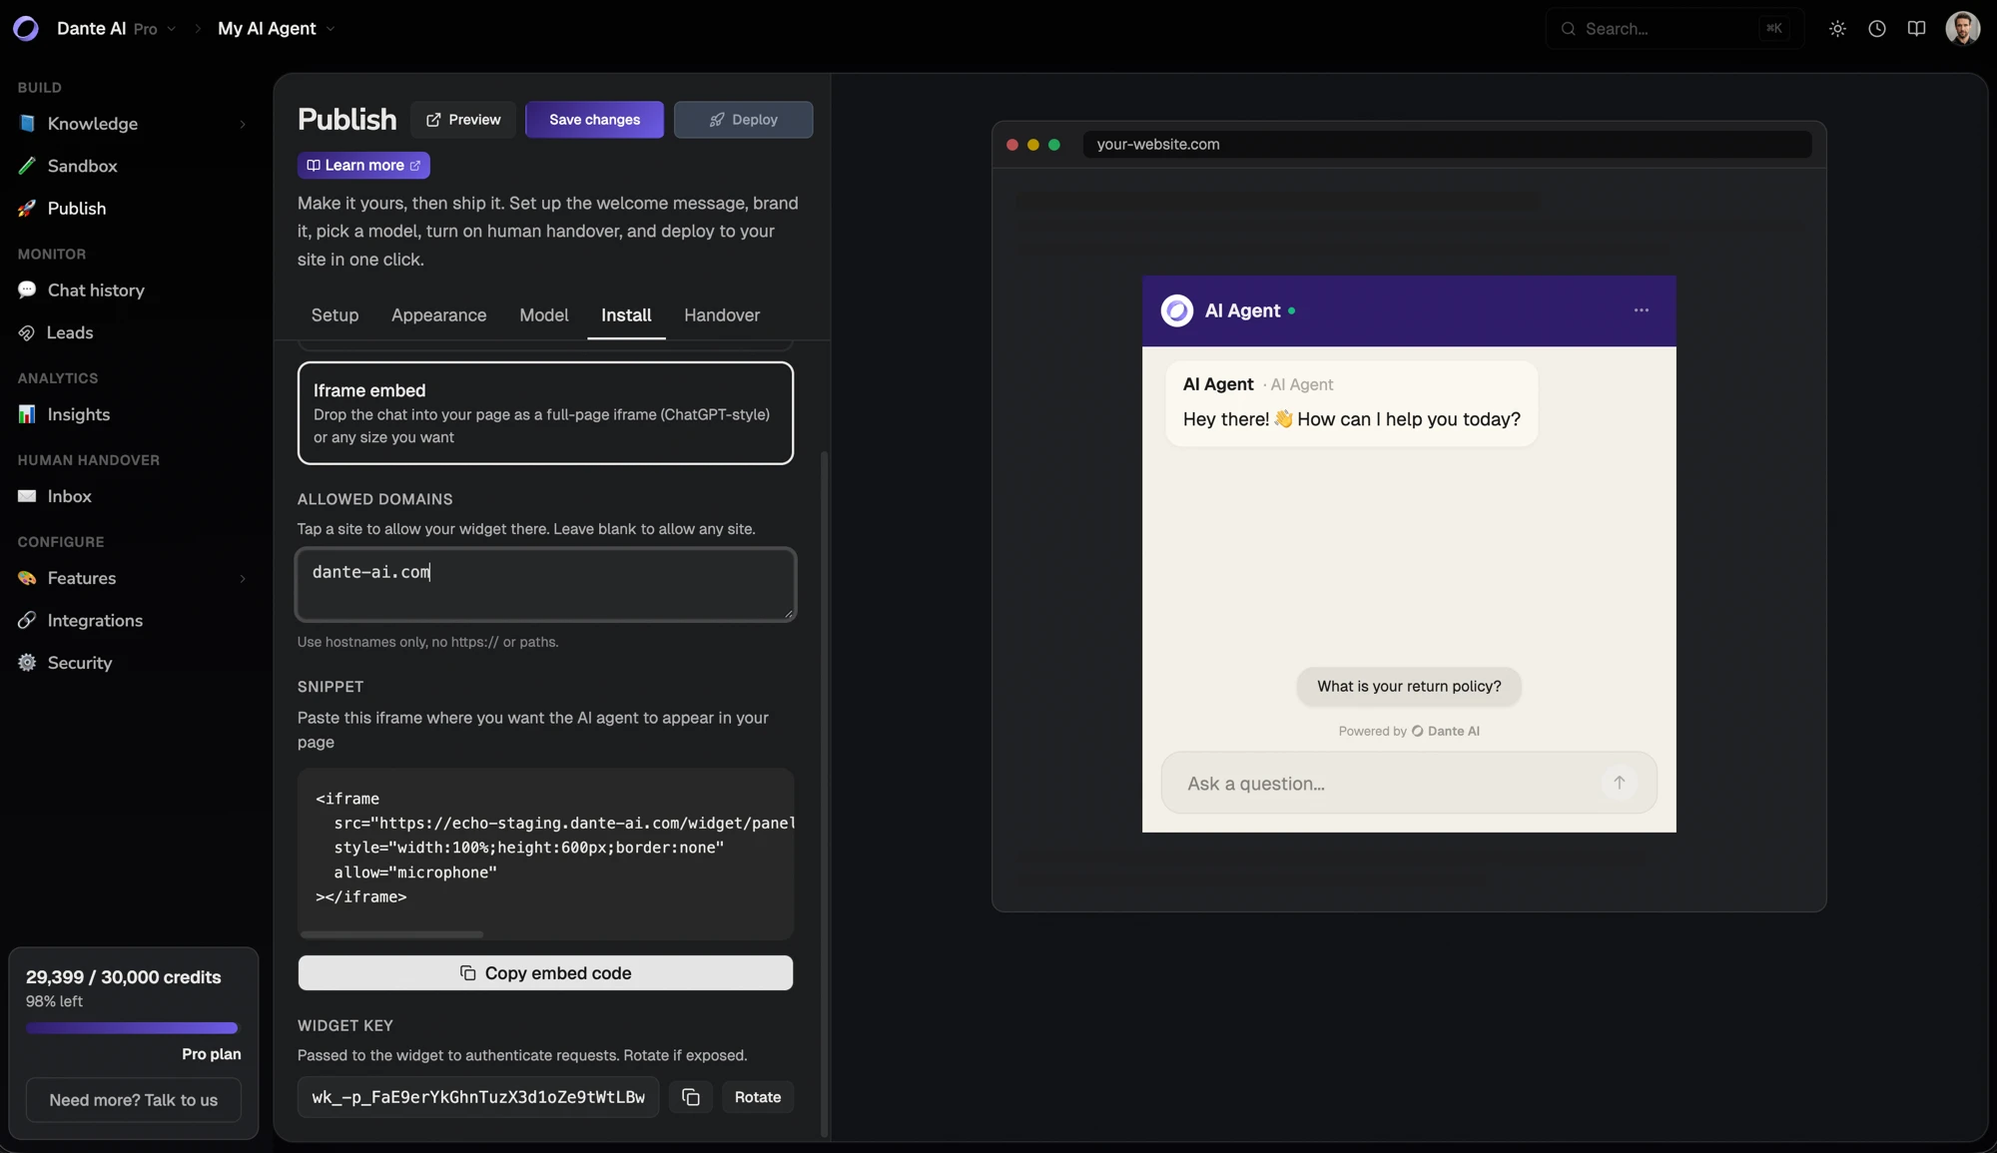Click the Integrations link icon
The width and height of the screenshot is (1997, 1153).
point(27,621)
